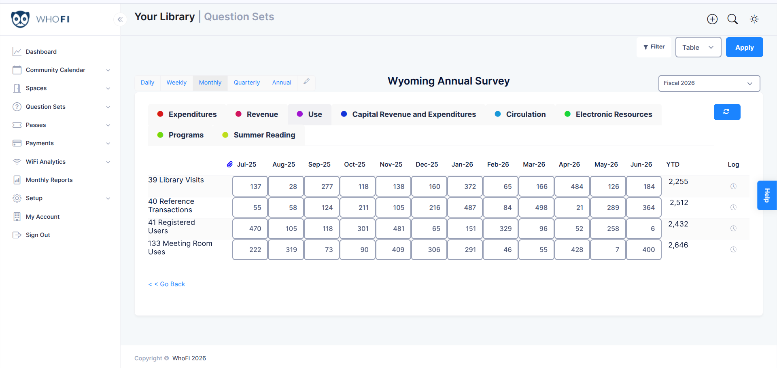Switch to the Quarterly tab
This screenshot has height=368, width=777.
pos(247,82)
